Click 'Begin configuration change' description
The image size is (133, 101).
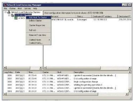86,82
